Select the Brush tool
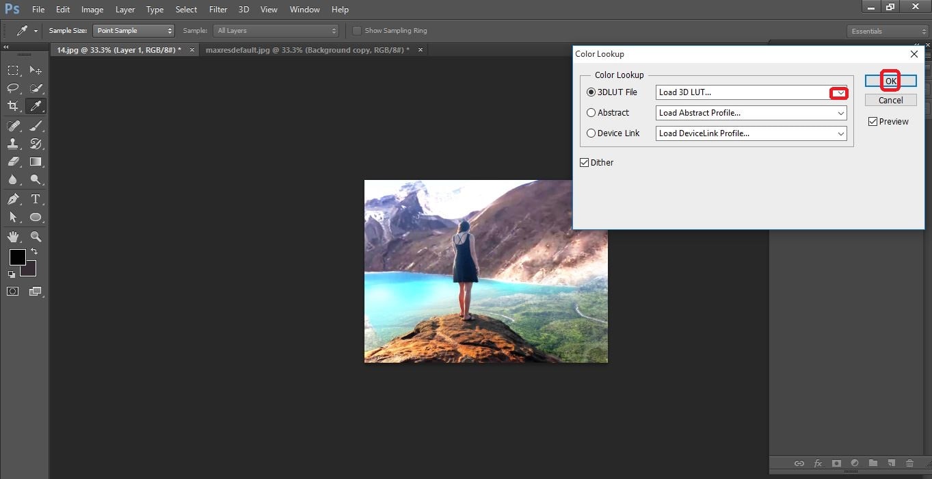932x479 pixels. tap(36, 125)
